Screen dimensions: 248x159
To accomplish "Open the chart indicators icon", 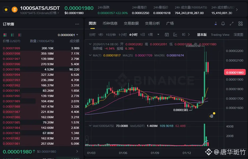I will pyautogui.click(x=175, y=35).
